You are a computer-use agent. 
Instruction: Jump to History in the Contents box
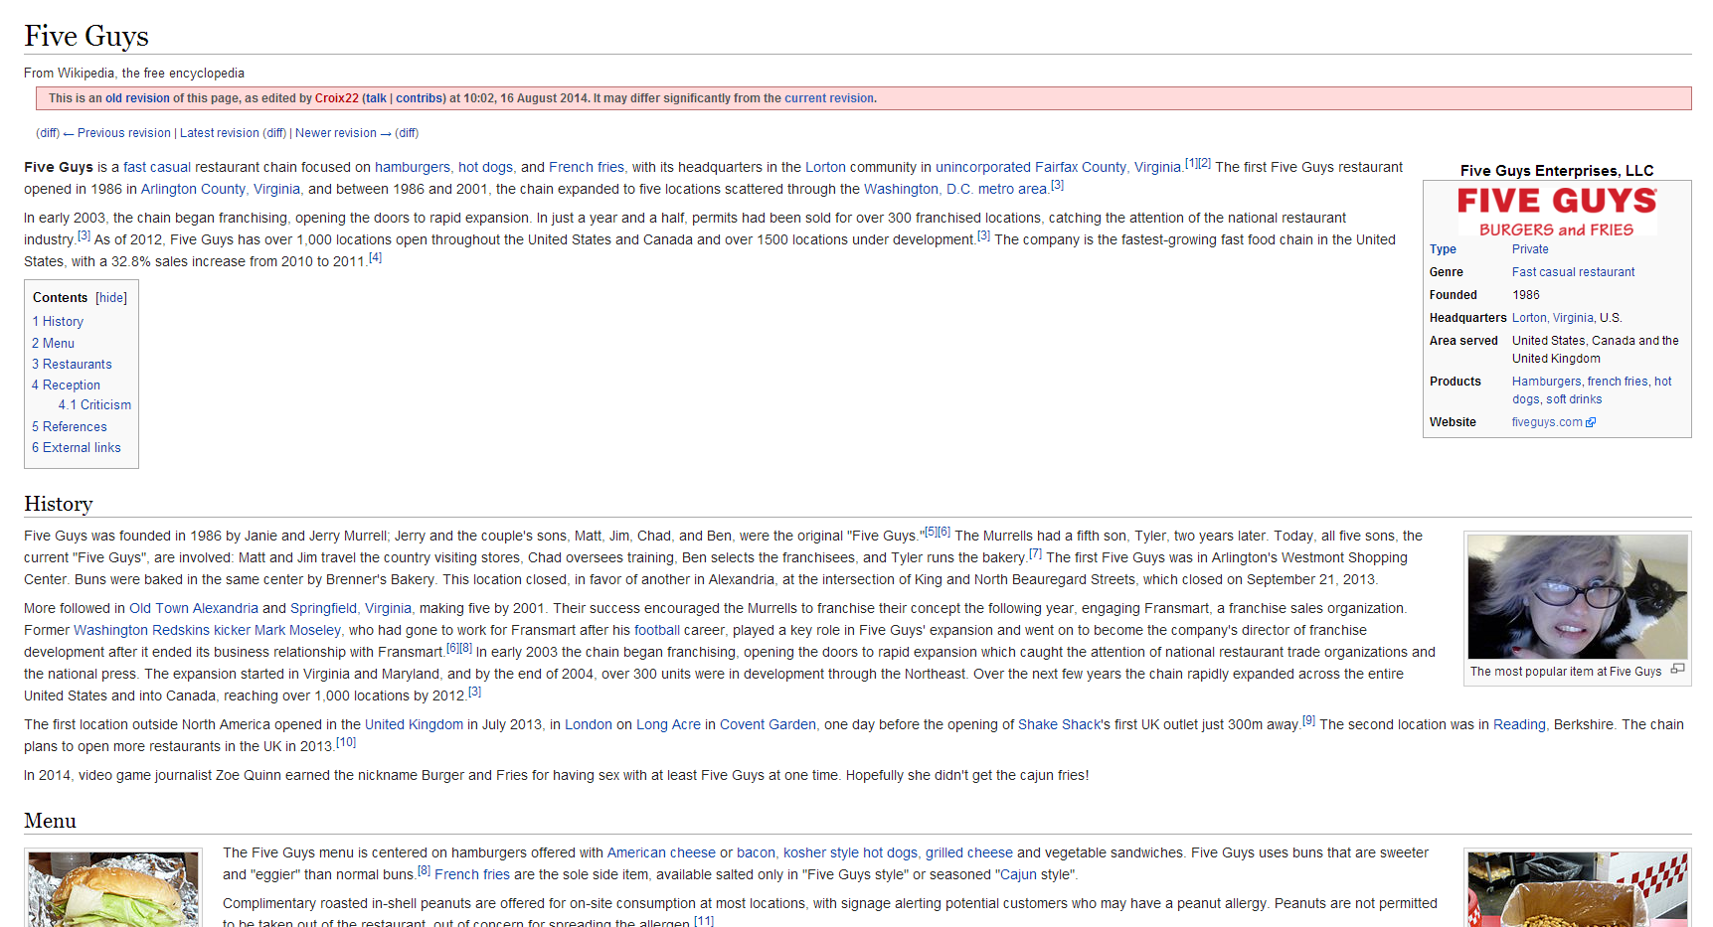tap(58, 322)
